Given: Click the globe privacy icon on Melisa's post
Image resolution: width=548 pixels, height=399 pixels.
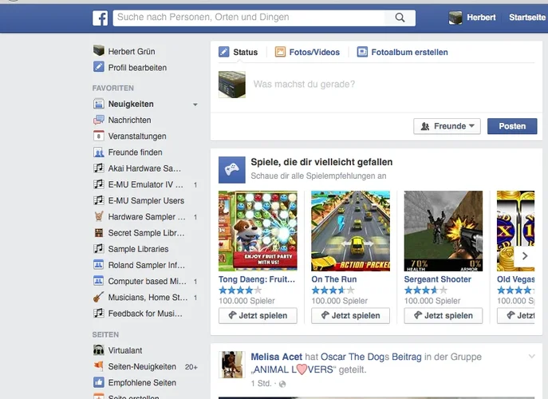Looking at the screenshot, I should coord(282,384).
